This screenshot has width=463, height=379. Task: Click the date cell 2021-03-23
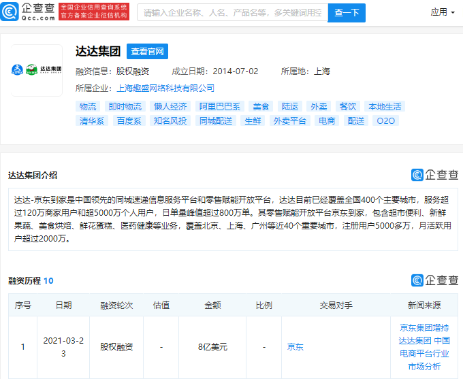[x=63, y=347]
